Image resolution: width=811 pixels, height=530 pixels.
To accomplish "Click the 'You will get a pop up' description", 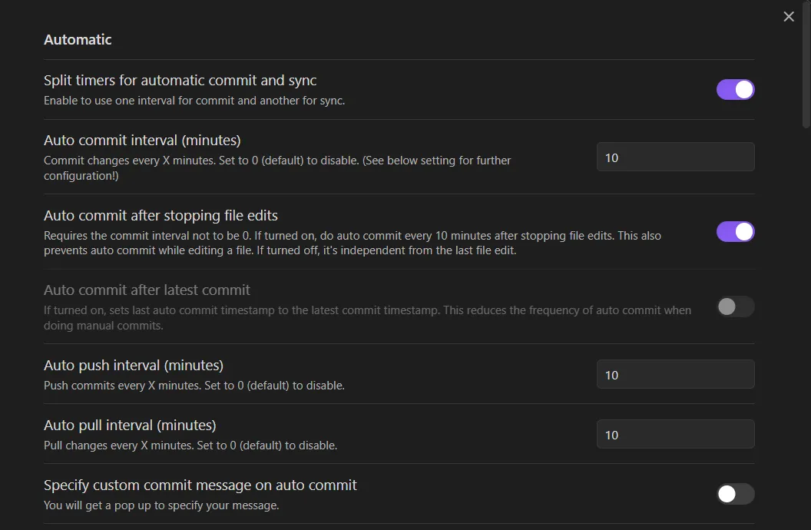I will (x=161, y=505).
